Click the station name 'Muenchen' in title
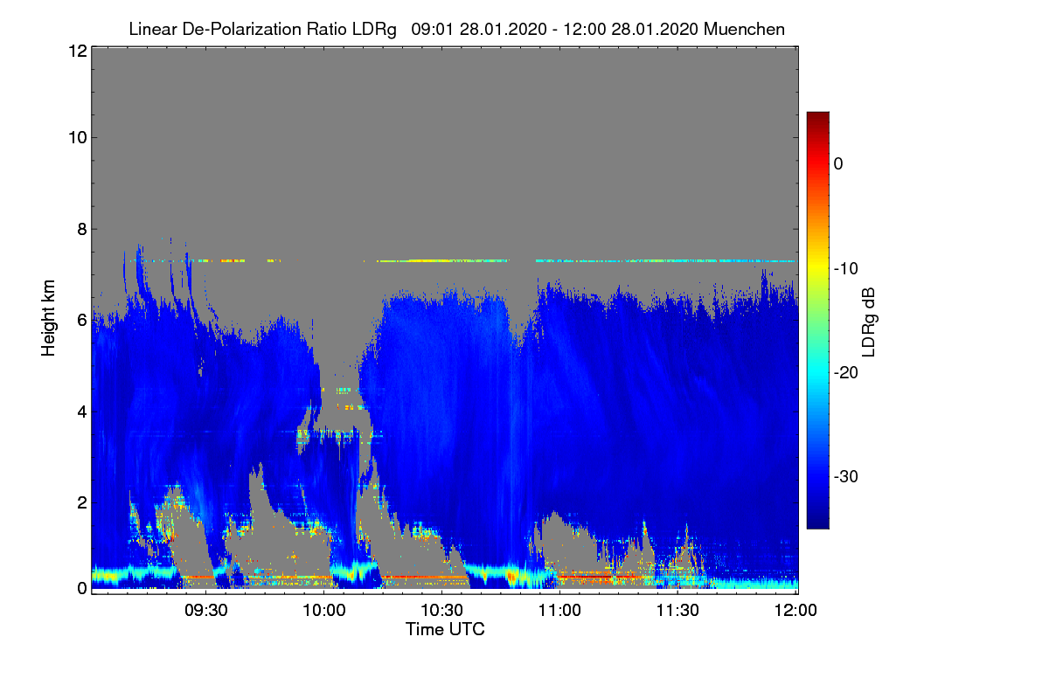 (x=744, y=29)
